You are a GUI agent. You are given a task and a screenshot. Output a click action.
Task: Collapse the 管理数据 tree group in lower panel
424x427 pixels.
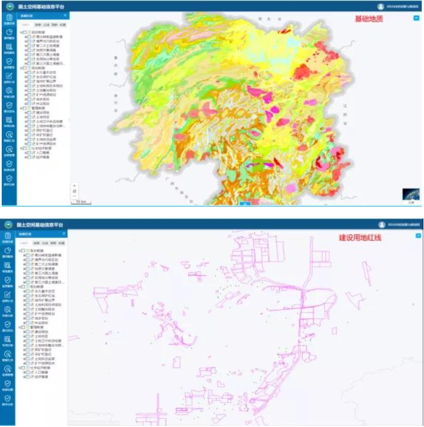(20, 327)
